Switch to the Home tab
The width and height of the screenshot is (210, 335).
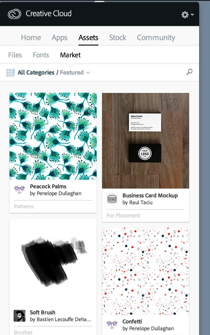31,38
